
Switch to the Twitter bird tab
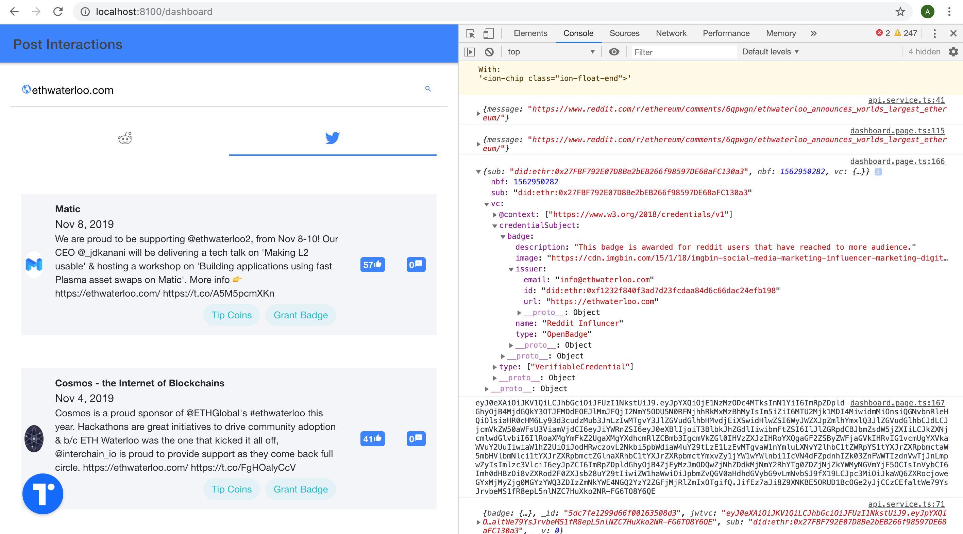tap(332, 138)
